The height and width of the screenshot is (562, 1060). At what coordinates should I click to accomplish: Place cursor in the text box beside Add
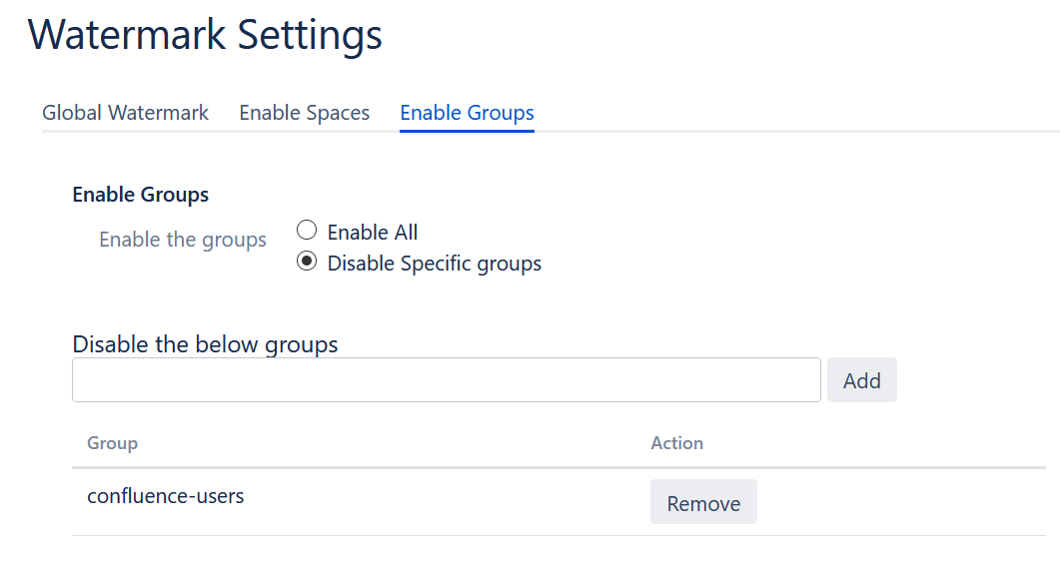click(447, 380)
